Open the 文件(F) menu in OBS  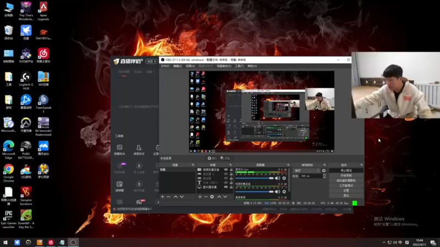tap(165, 66)
